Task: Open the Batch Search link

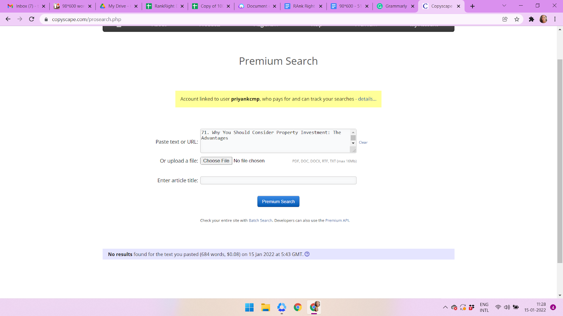Action: [260, 220]
